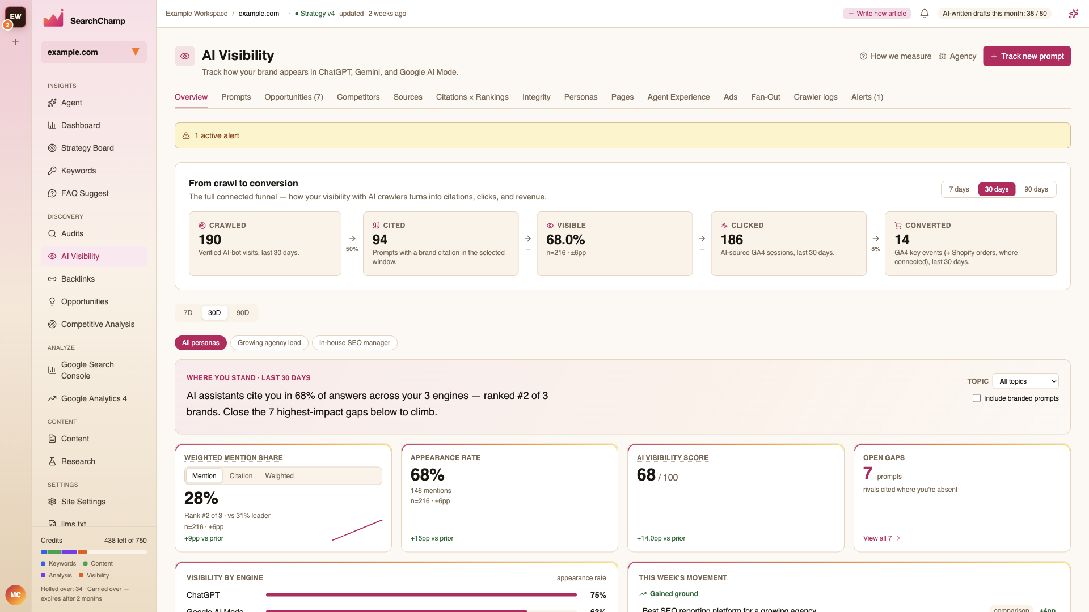Open the Site Settings gear icon
This screenshot has height=612, width=1089.
(52, 501)
